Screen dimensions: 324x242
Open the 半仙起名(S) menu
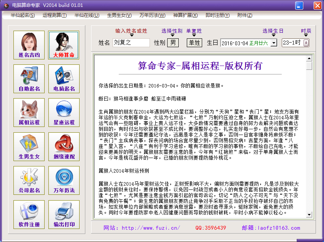(23, 15)
